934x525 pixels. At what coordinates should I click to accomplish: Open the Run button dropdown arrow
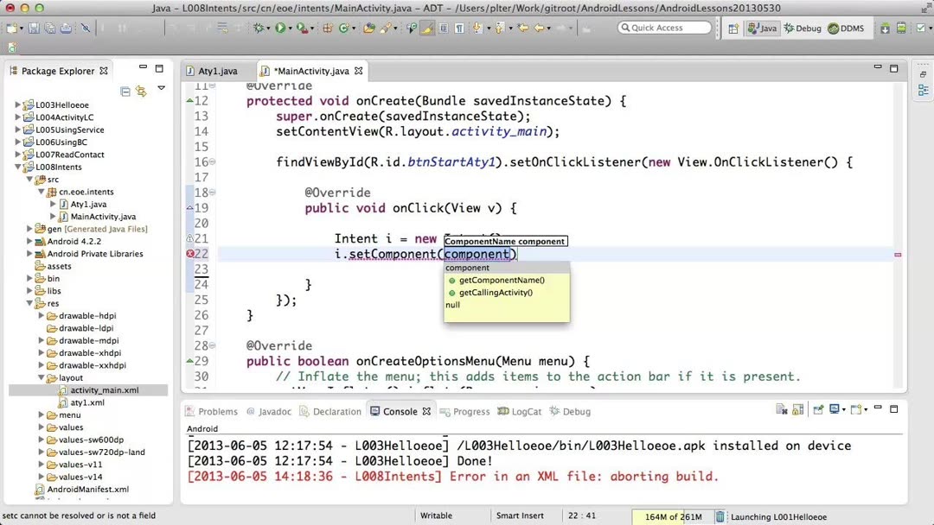[x=289, y=28]
